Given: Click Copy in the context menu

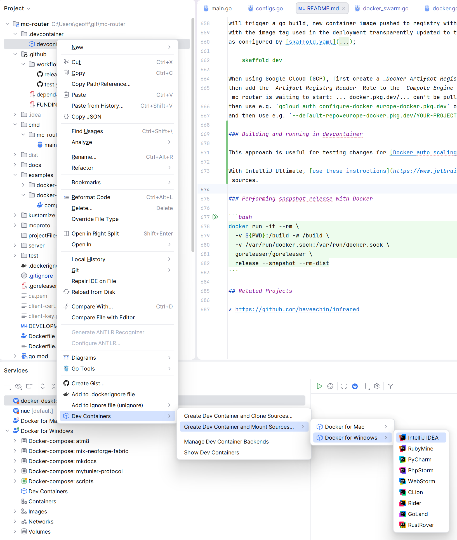Looking at the screenshot, I should tap(118, 73).
